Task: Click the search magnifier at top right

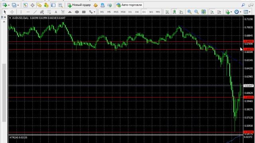Action: (x=243, y=5)
